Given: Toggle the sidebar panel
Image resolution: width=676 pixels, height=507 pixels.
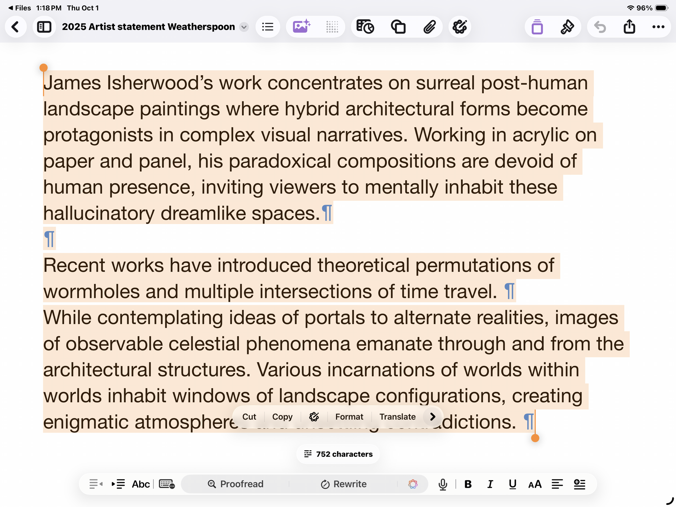Looking at the screenshot, I should pos(44,27).
